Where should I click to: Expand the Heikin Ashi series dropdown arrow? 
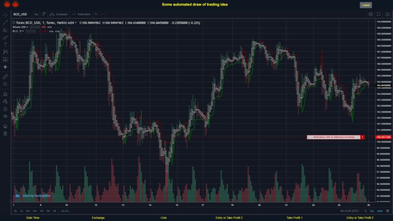click(x=76, y=23)
